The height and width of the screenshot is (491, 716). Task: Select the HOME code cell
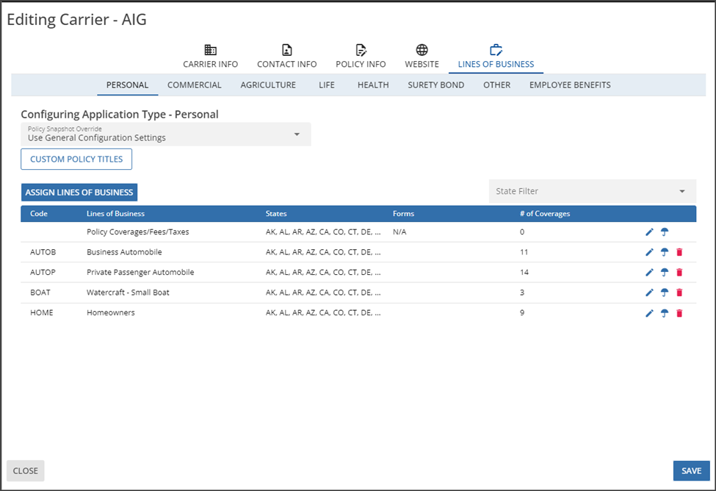tap(42, 312)
